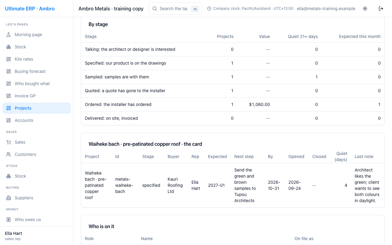Click the Quiet 21+ days column header
392x245 pixels.
[303, 36]
